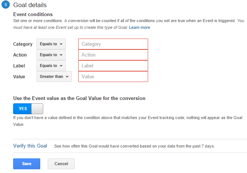Open the Value 'Greater than' dropdown
The height and width of the screenshot is (173, 247).
click(54, 76)
